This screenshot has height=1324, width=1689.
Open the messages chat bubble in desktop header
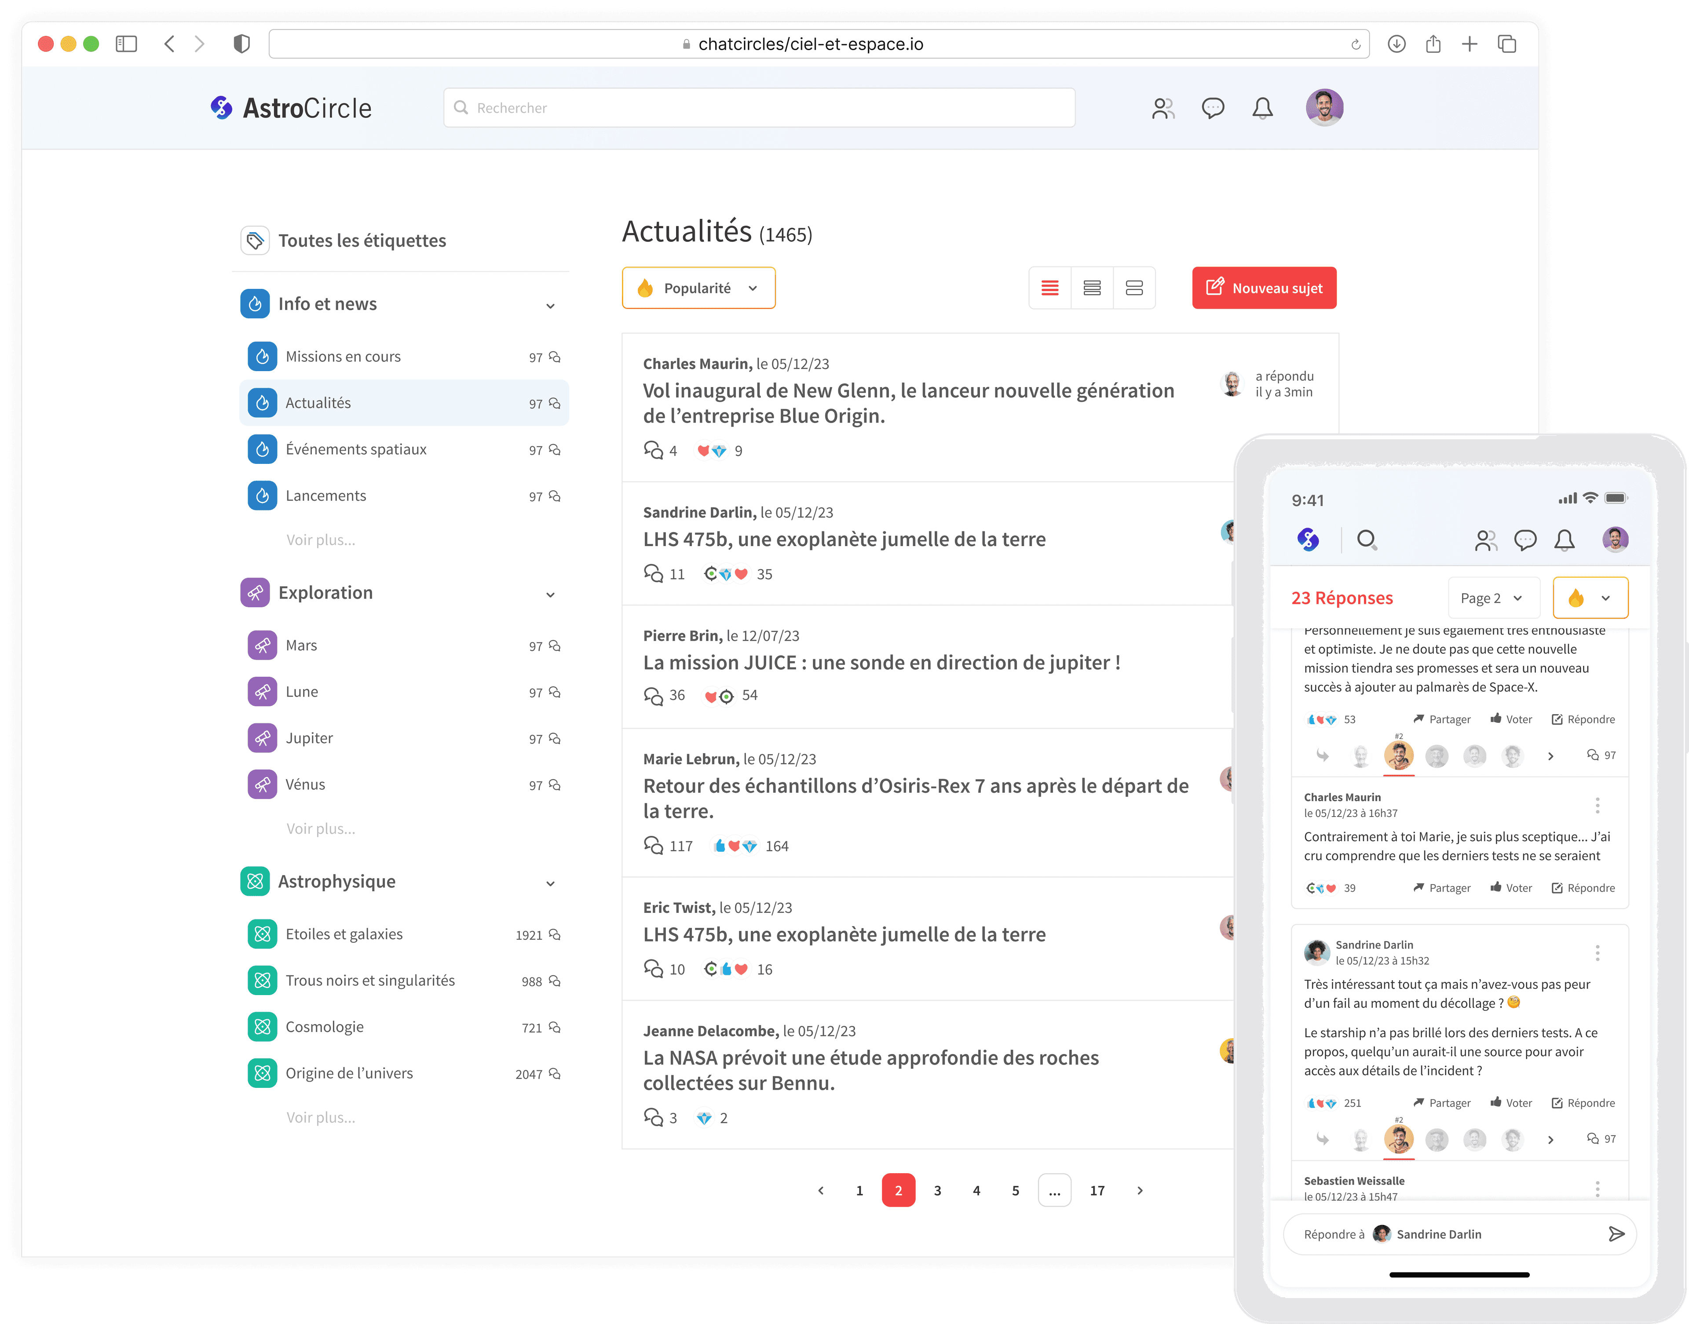coord(1212,108)
